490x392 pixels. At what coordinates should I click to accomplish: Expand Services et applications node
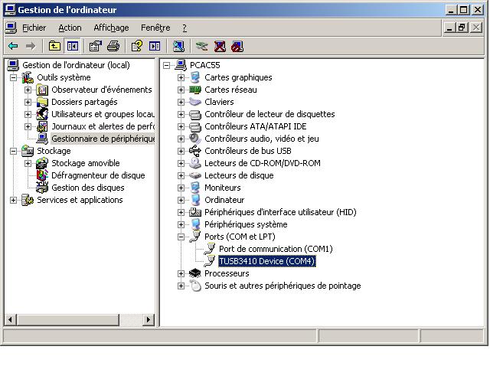(13, 200)
